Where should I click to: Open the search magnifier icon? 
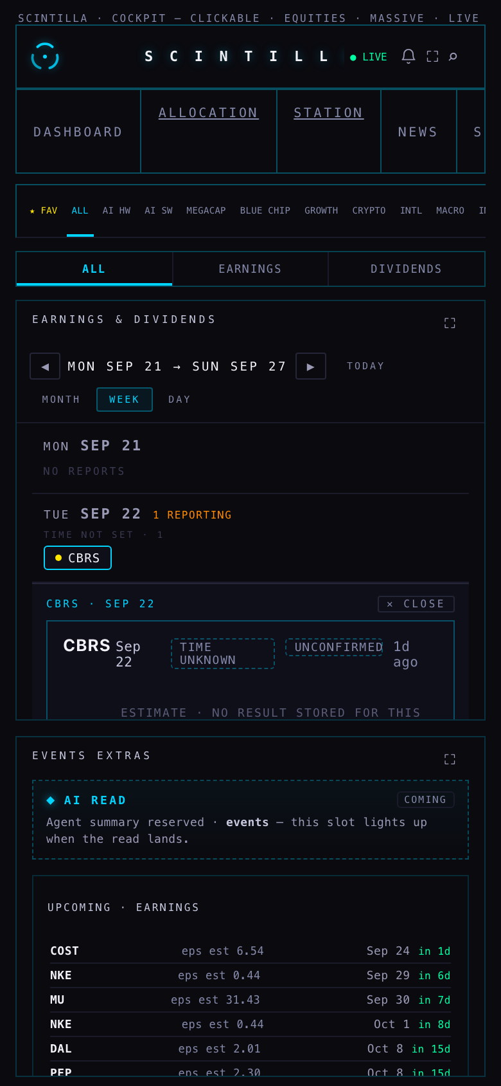point(453,57)
